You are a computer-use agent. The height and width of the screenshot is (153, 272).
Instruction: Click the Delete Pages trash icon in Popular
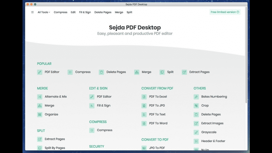tap(101, 72)
